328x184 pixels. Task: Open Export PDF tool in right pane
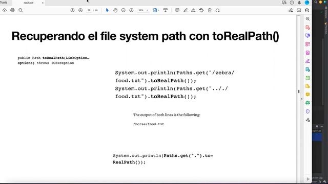pos(307,70)
